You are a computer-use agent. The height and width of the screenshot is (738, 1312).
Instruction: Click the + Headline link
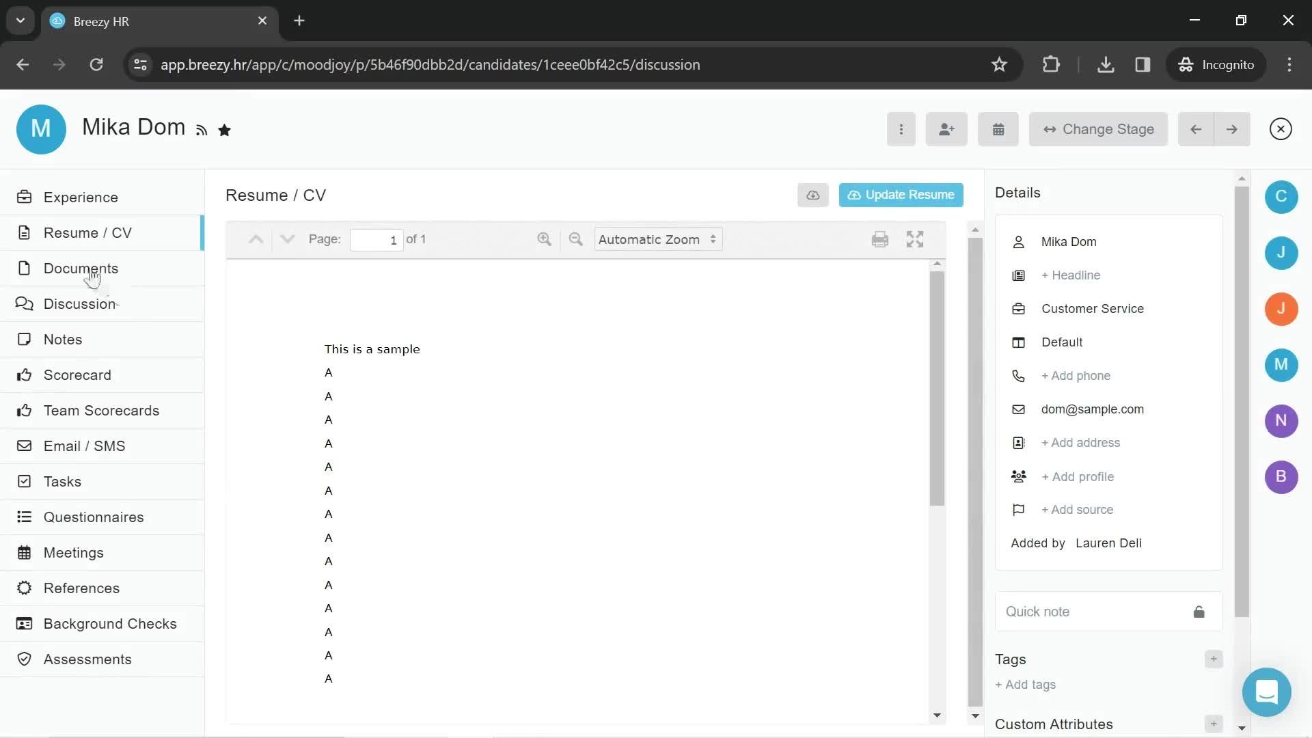pos(1071,275)
